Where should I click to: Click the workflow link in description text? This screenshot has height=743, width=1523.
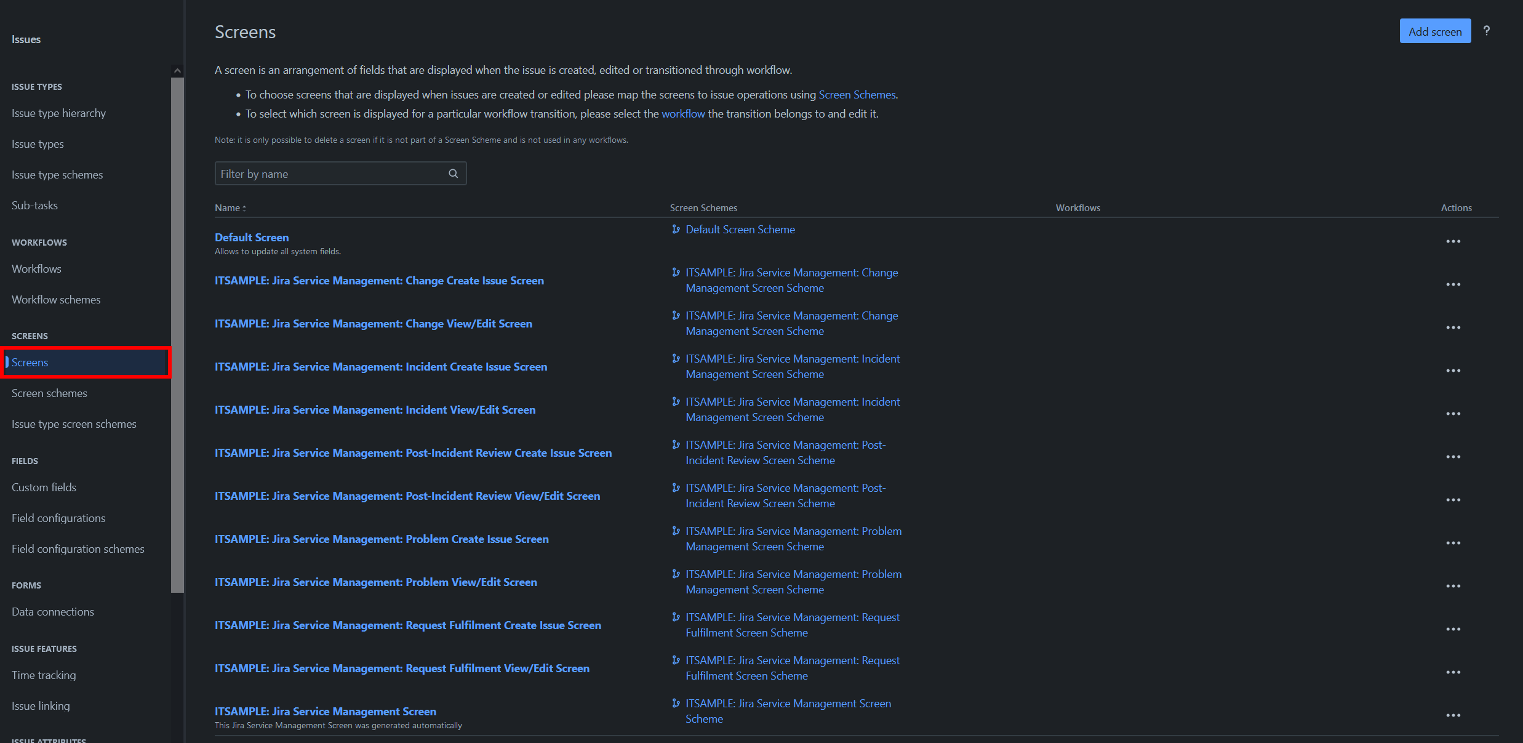point(682,114)
